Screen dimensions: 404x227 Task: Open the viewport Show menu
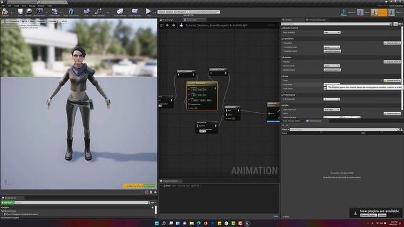[x=32, y=21]
